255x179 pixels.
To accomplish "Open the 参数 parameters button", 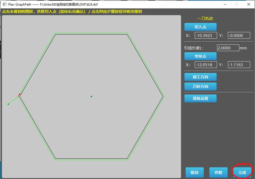I will (218, 172).
